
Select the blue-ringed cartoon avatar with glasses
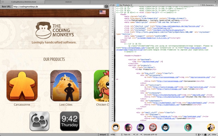(x=165, y=127)
